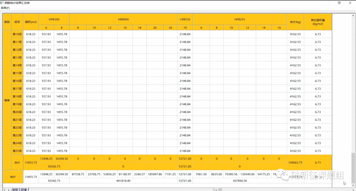The width and height of the screenshot is (356, 191).
Task: Select 557.93 in the 第21层 row
Action: 46,120
